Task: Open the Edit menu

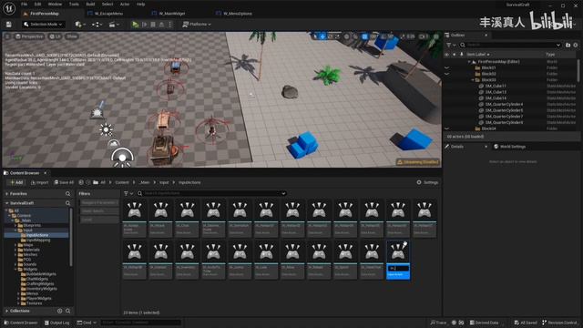Action: pyautogui.click(x=38, y=4)
